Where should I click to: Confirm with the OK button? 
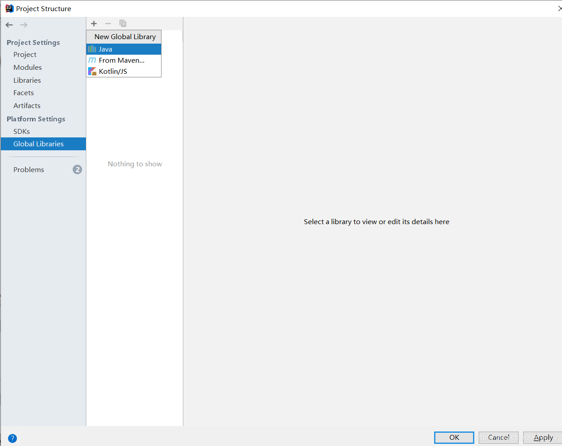454,438
